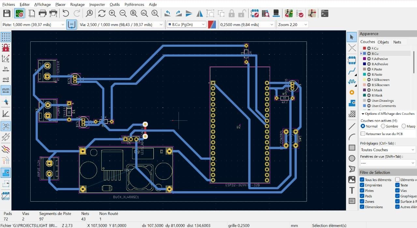
Task: Toggle the grid display button
Action: tap(6, 37)
